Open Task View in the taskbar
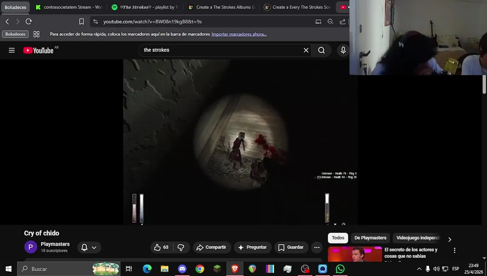This screenshot has height=276, width=487. tap(129, 269)
